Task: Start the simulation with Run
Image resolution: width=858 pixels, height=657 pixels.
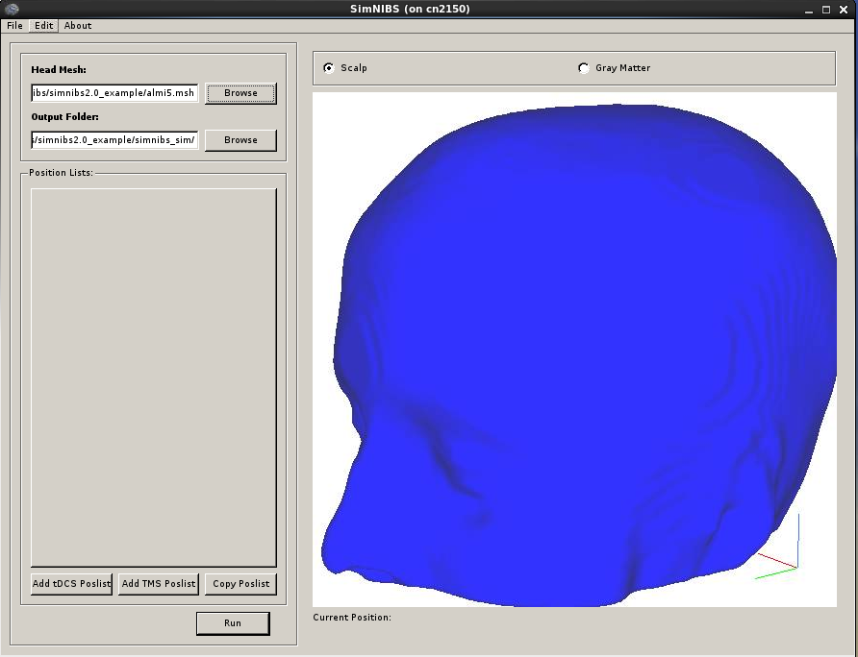Action: coord(233,623)
